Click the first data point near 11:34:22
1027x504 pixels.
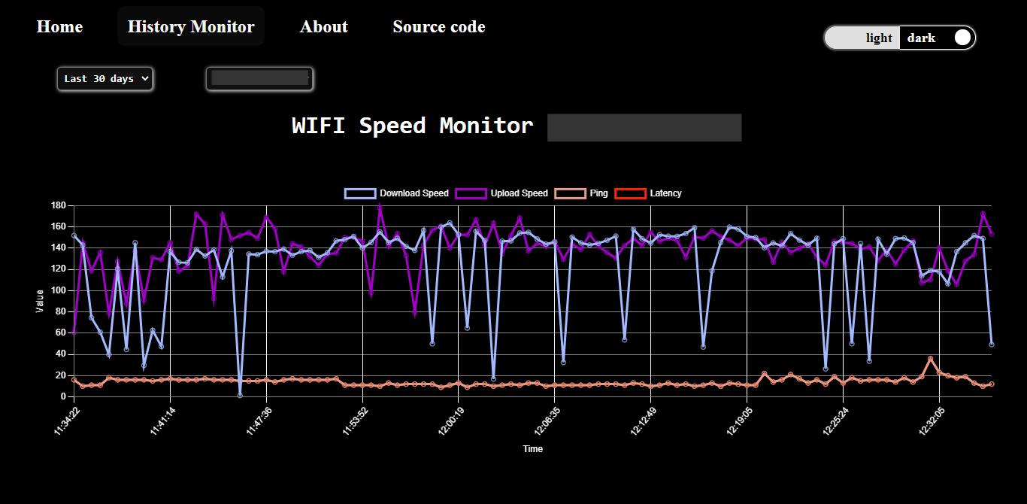click(72, 235)
